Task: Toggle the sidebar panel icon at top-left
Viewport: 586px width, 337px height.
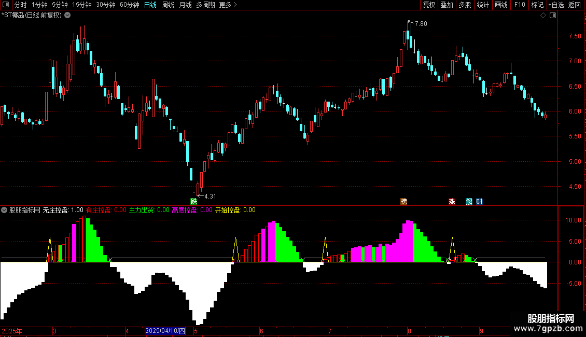Action: [6, 5]
